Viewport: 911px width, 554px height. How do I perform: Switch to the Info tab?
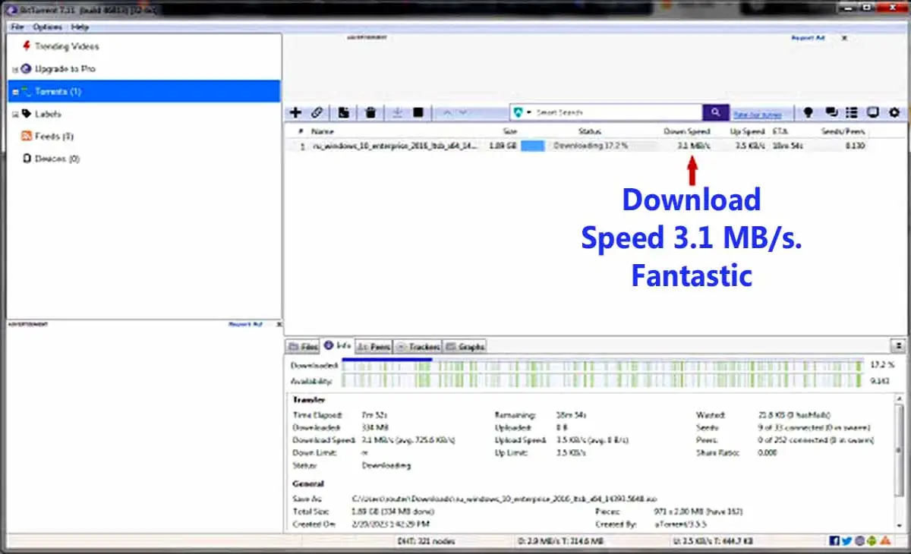coord(337,345)
